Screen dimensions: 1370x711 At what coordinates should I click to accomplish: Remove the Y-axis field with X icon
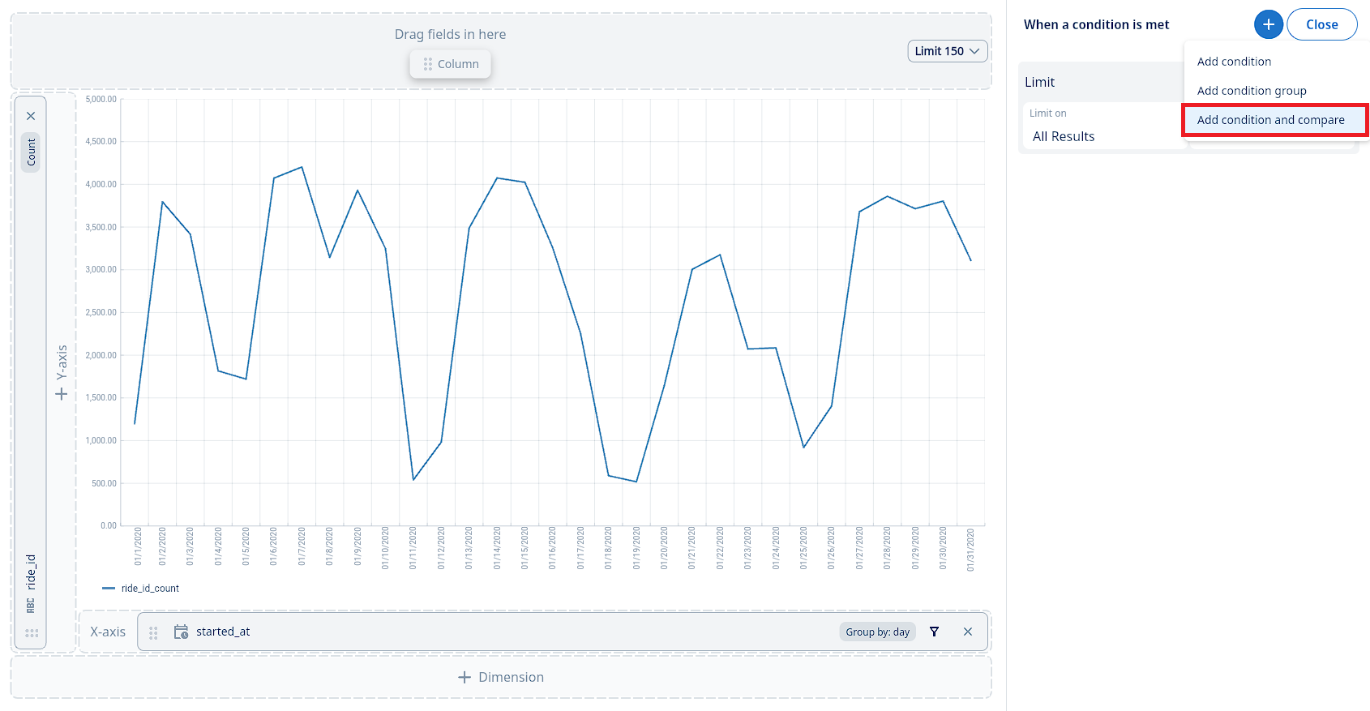click(x=31, y=116)
